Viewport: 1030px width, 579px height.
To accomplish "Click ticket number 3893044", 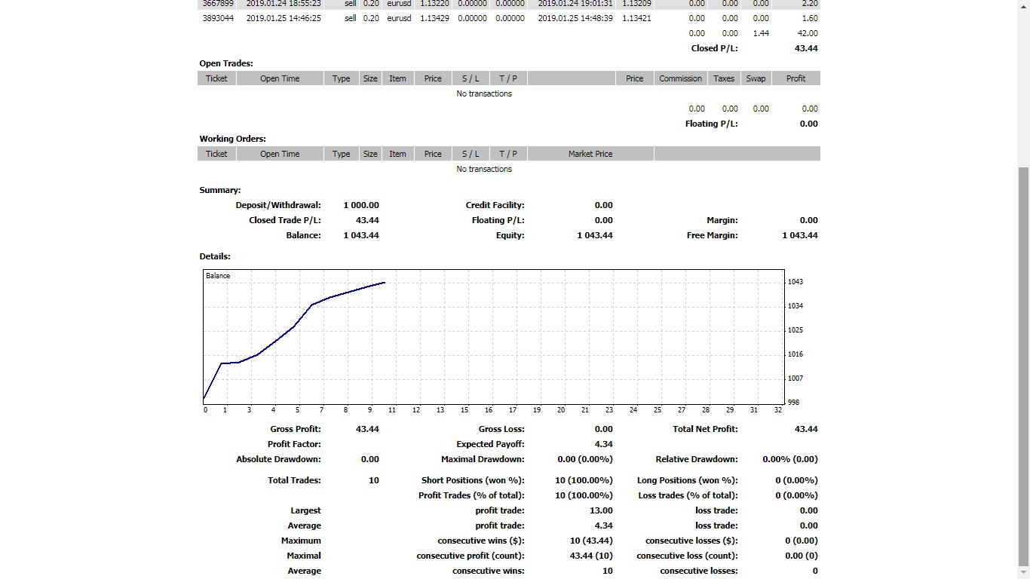I will pyautogui.click(x=218, y=18).
